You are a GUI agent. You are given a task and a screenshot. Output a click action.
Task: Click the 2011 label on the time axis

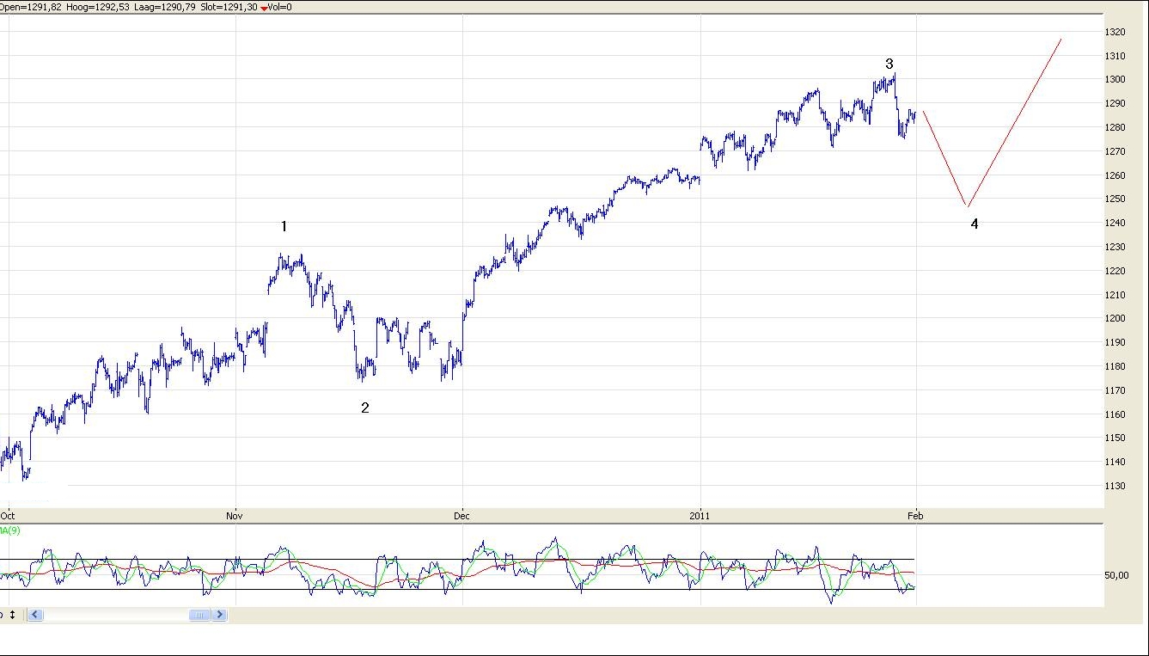tap(701, 516)
